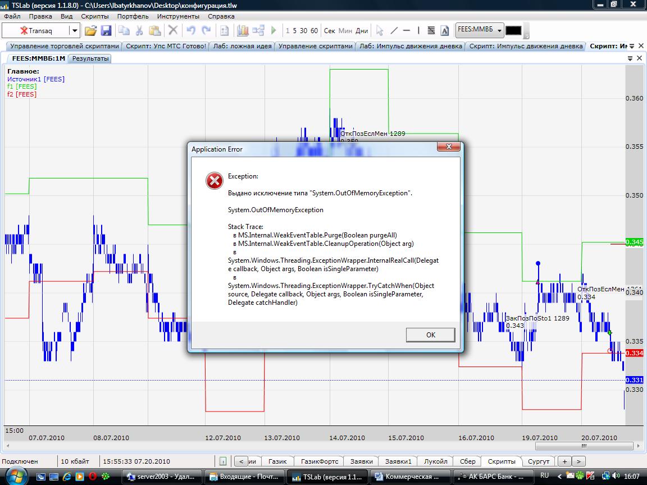The height and width of the screenshot is (485, 647).
Task: Click the plus button beside the Сургут tab
Action: pyautogui.click(x=564, y=461)
